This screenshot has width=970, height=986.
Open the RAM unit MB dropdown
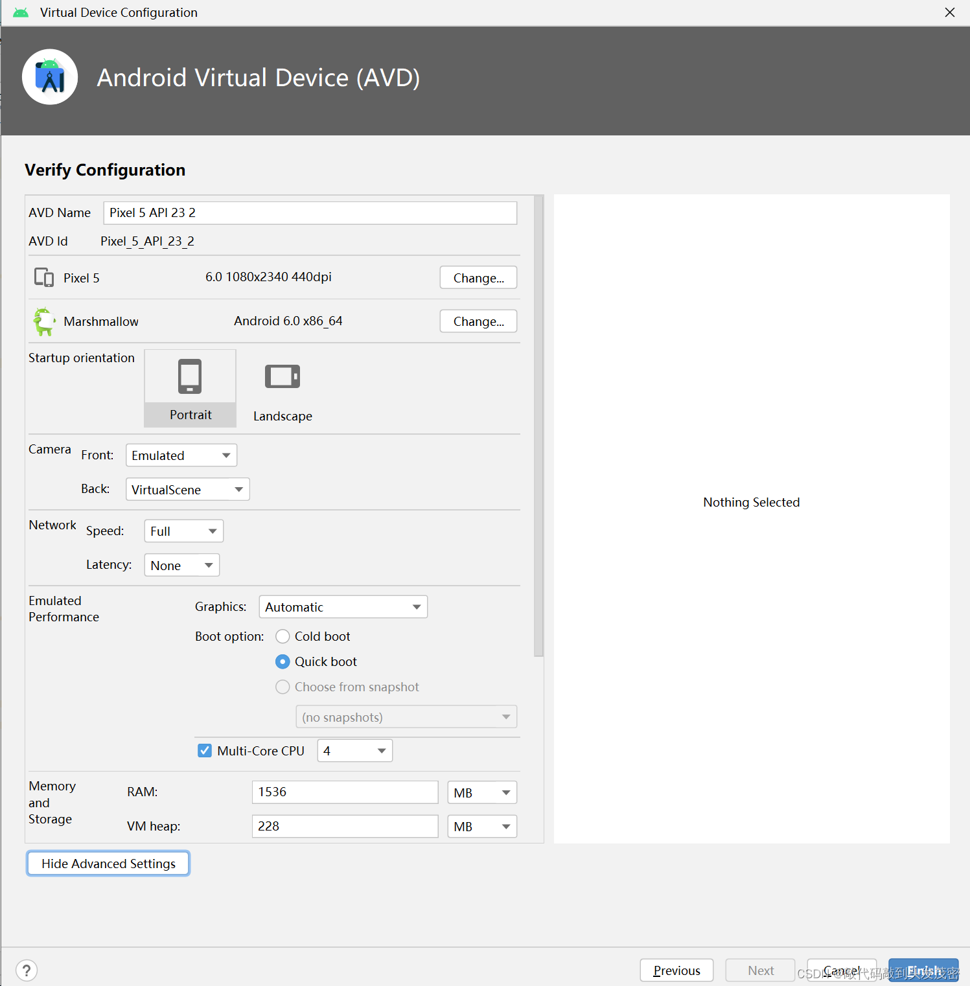[482, 792]
